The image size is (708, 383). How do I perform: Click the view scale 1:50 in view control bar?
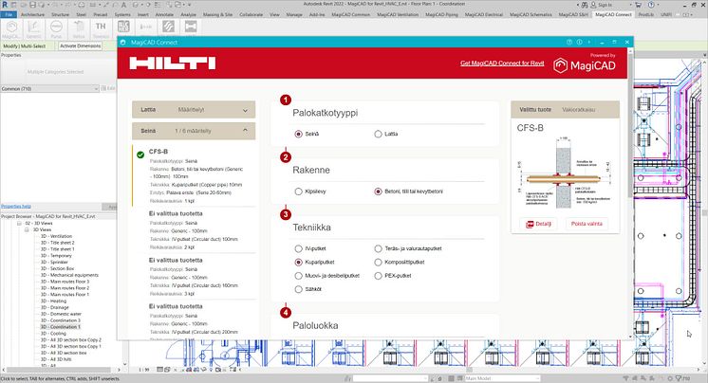144,370
